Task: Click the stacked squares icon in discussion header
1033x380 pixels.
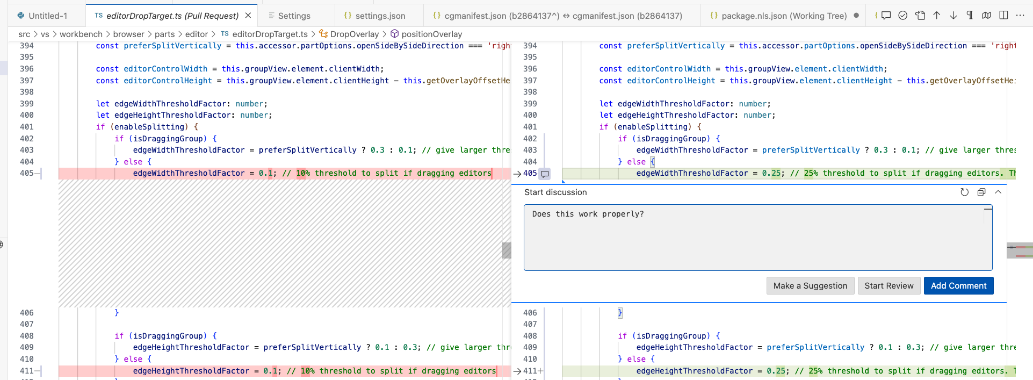Action: (981, 192)
